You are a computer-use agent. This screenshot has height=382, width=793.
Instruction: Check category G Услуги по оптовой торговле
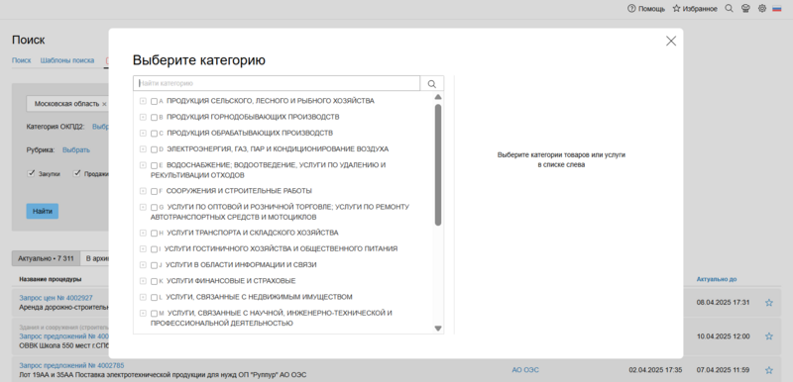[x=154, y=208]
